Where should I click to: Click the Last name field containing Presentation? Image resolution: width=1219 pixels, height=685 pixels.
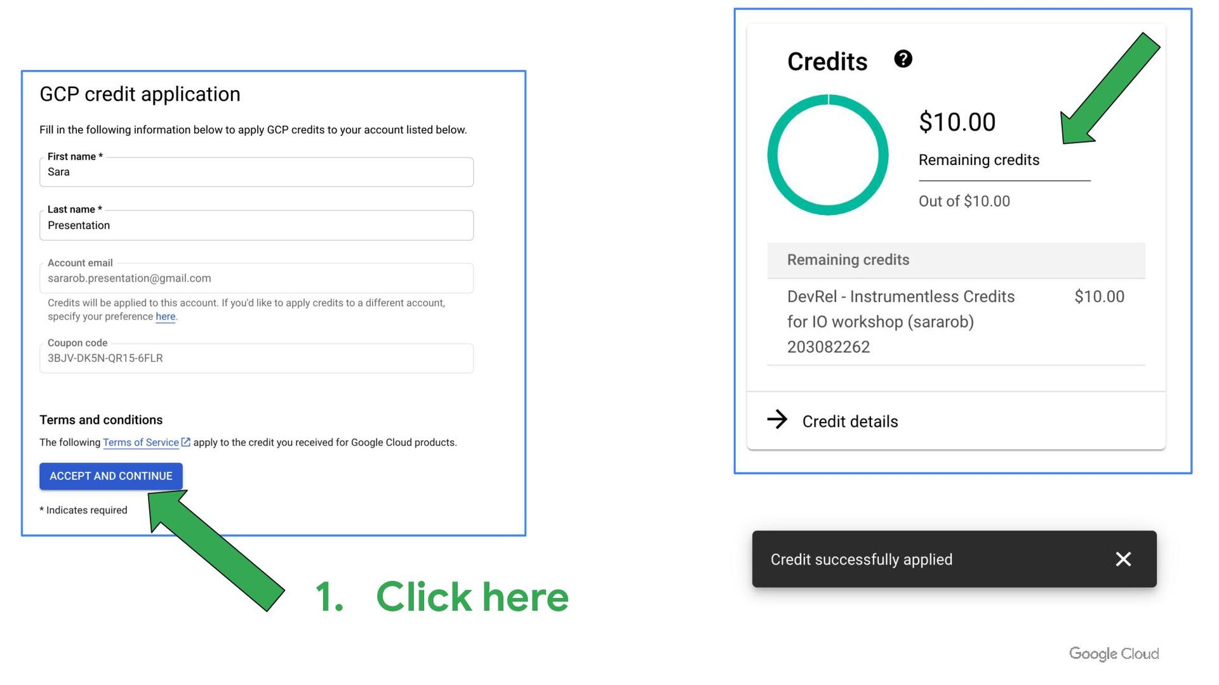point(256,225)
